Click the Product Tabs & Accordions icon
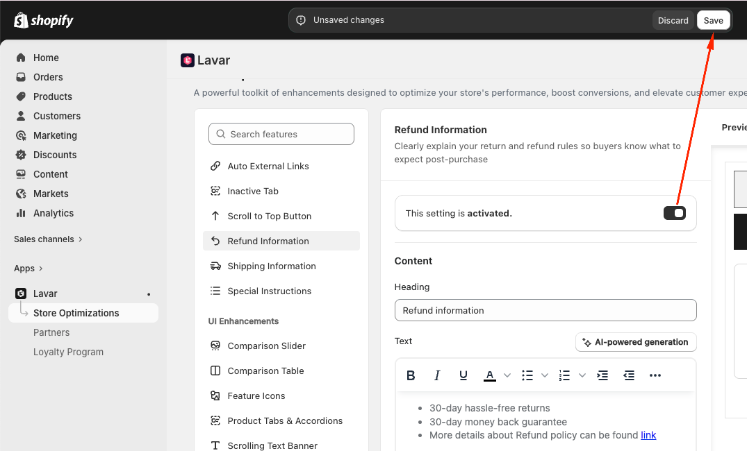This screenshot has width=747, height=451. pyautogui.click(x=215, y=420)
